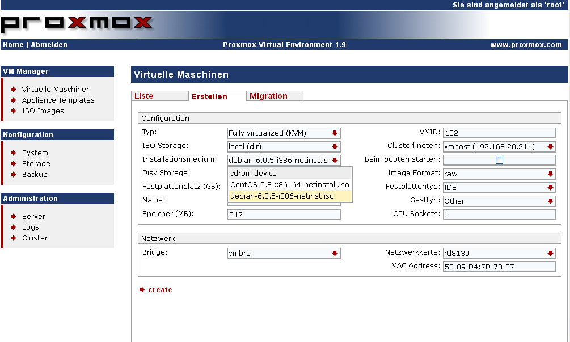Click arrow icon beside Logs
Viewport: 570px width, 342px height.
point(14,227)
